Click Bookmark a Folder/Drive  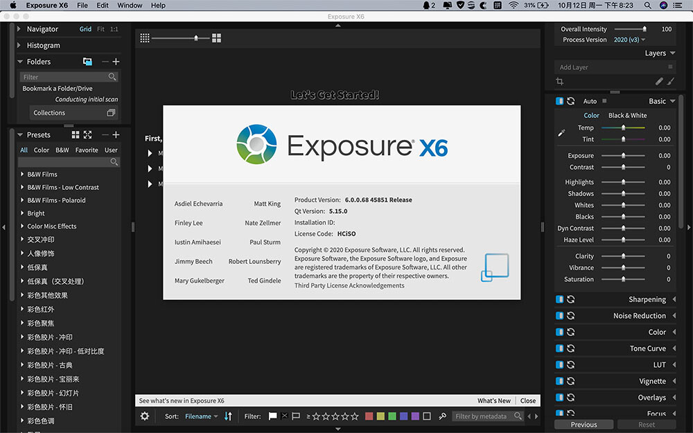coord(58,89)
